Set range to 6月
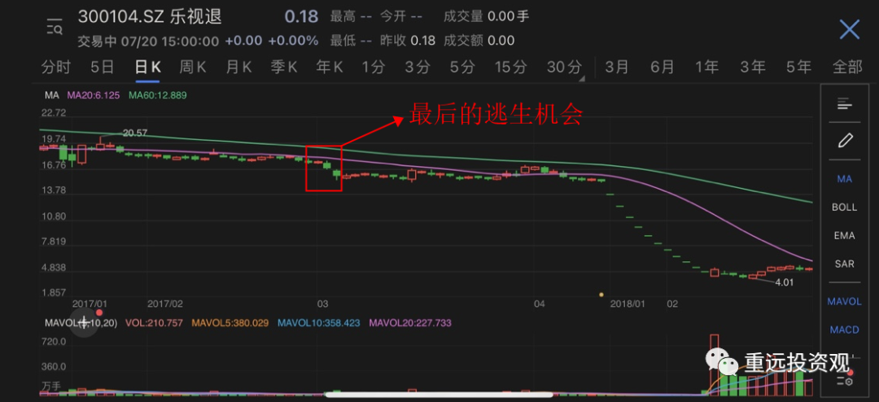This screenshot has width=879, height=402. pyautogui.click(x=662, y=68)
